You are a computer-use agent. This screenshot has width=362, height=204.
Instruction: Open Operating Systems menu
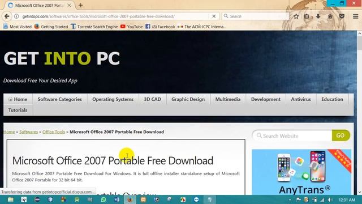point(113,99)
